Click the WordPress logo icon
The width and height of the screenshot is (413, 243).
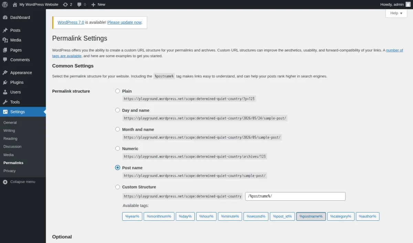tap(5, 4)
